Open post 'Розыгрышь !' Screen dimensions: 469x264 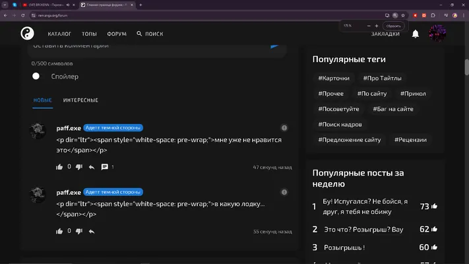pyautogui.click(x=344, y=247)
